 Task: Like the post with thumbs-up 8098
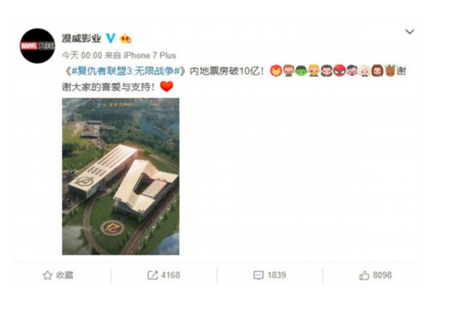375,275
